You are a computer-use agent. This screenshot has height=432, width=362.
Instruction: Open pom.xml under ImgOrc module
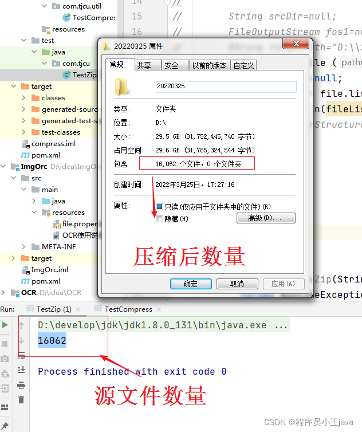click(41, 281)
